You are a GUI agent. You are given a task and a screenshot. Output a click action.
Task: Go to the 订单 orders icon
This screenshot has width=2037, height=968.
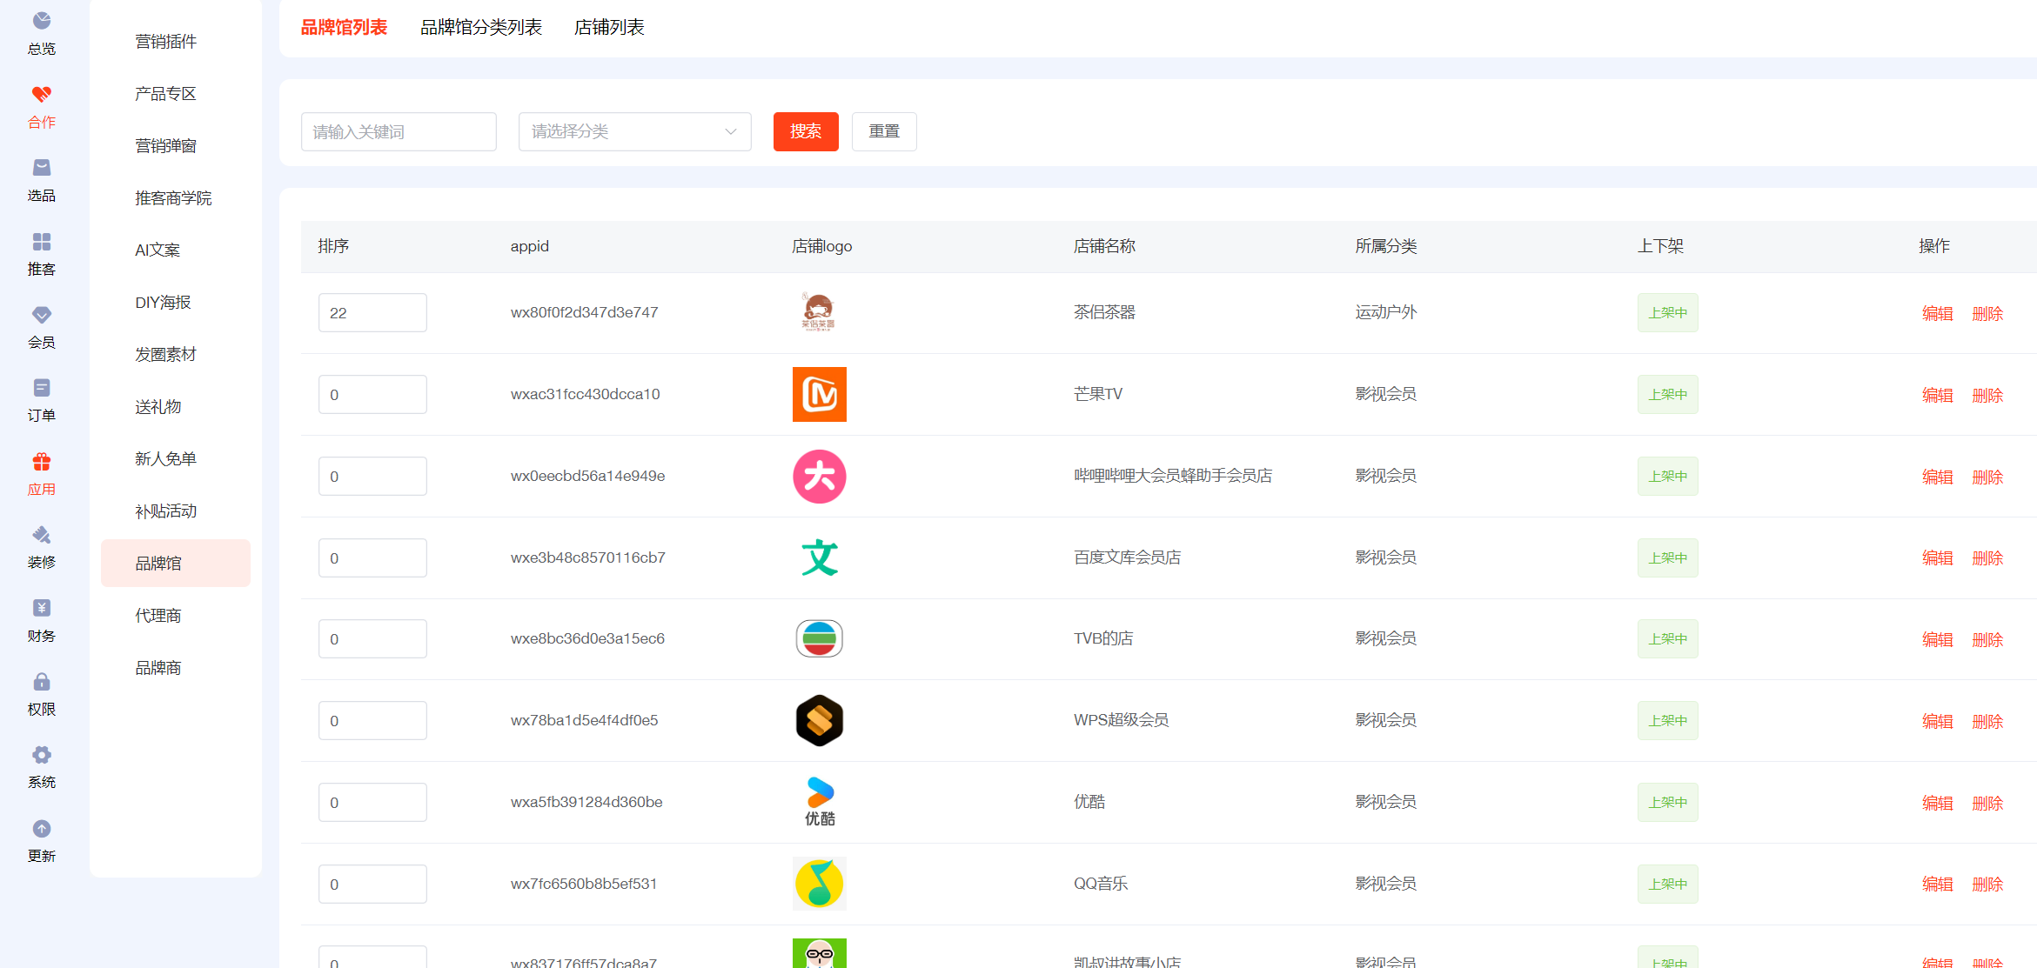click(41, 388)
